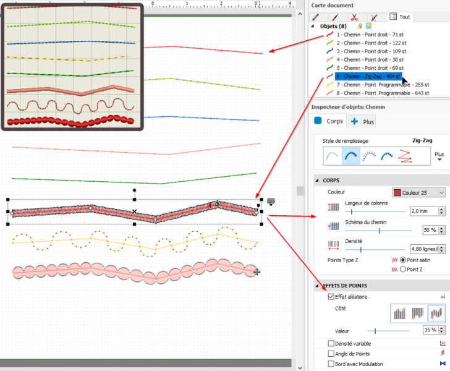Open the Corps tab in the inspector
Image resolution: width=450 pixels, height=371 pixels.
point(328,121)
